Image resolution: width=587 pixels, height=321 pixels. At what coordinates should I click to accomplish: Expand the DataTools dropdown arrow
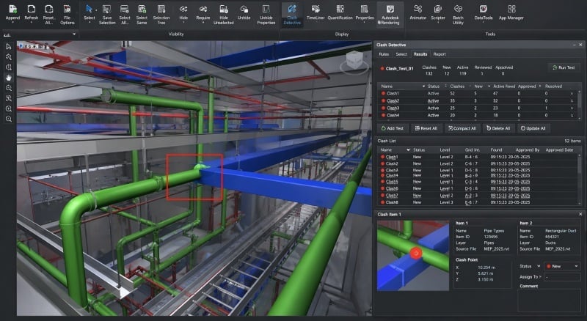[x=484, y=23]
